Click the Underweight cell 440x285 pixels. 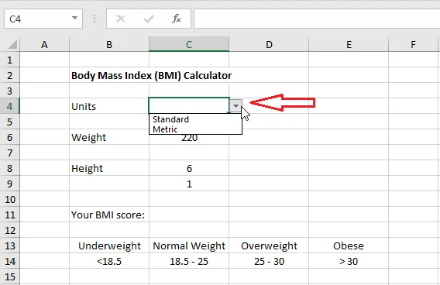pyautogui.click(x=109, y=246)
